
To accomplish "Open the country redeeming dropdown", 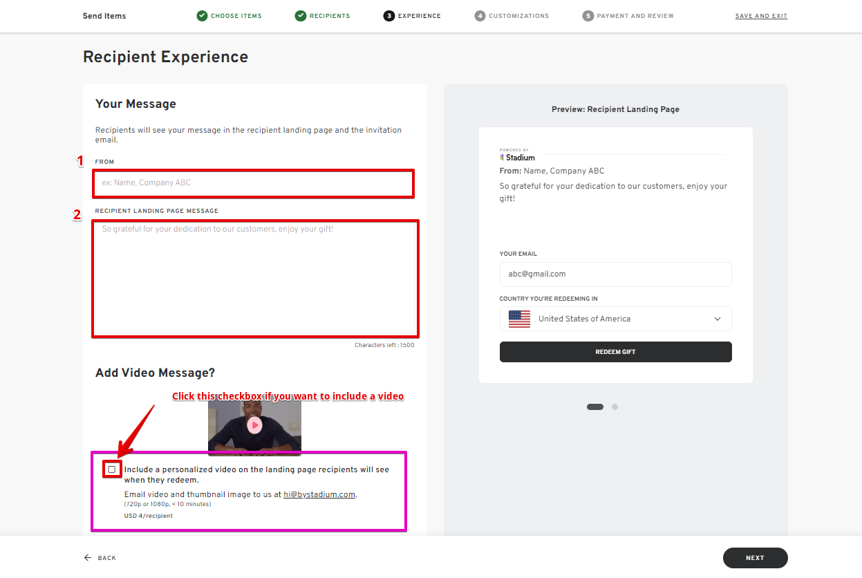I will click(615, 319).
